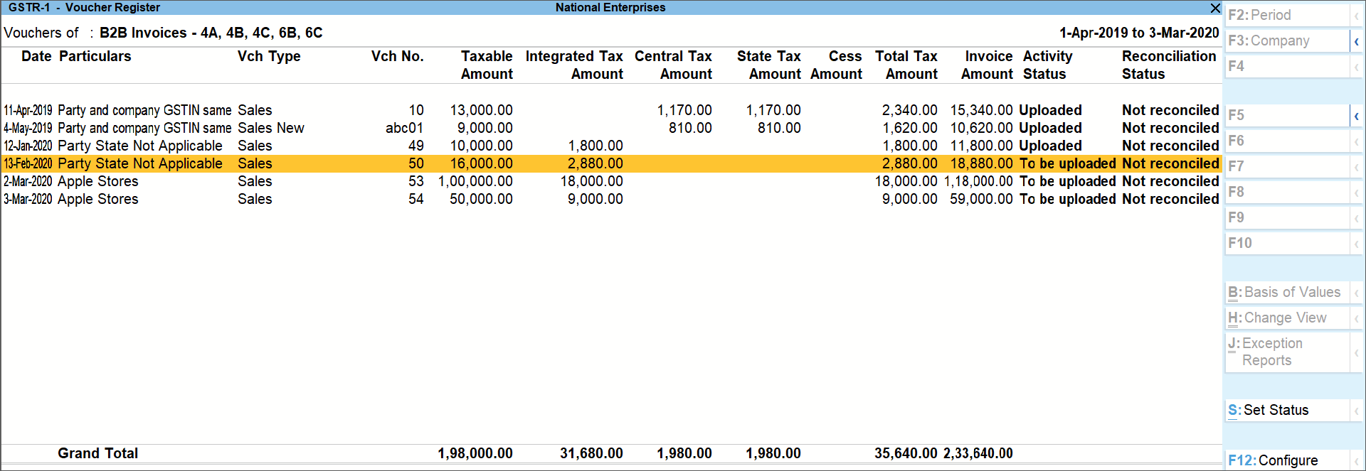The image size is (1366, 471).
Task: Expand the chevron beside F3: Company
Action: pos(1357,41)
